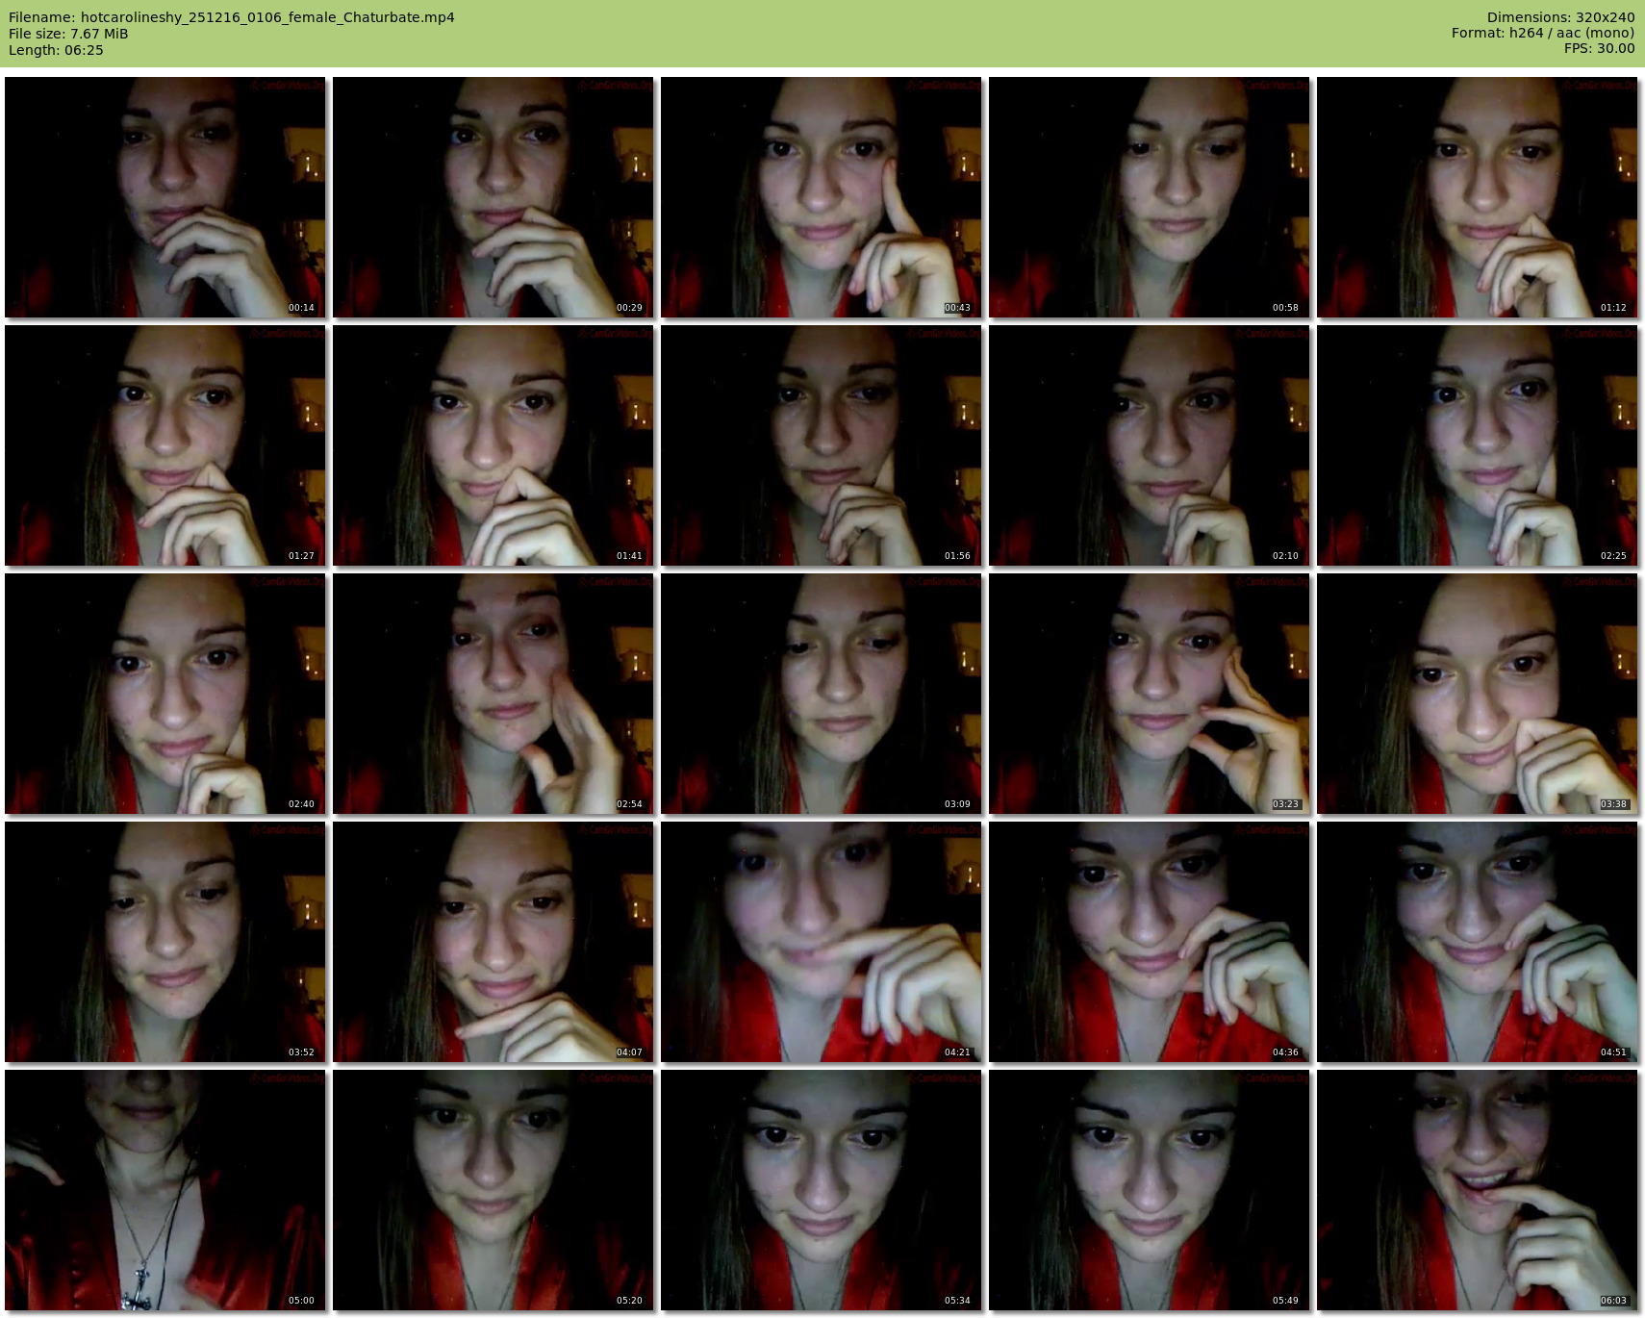Click the 00:58 video frame

tap(1150, 197)
